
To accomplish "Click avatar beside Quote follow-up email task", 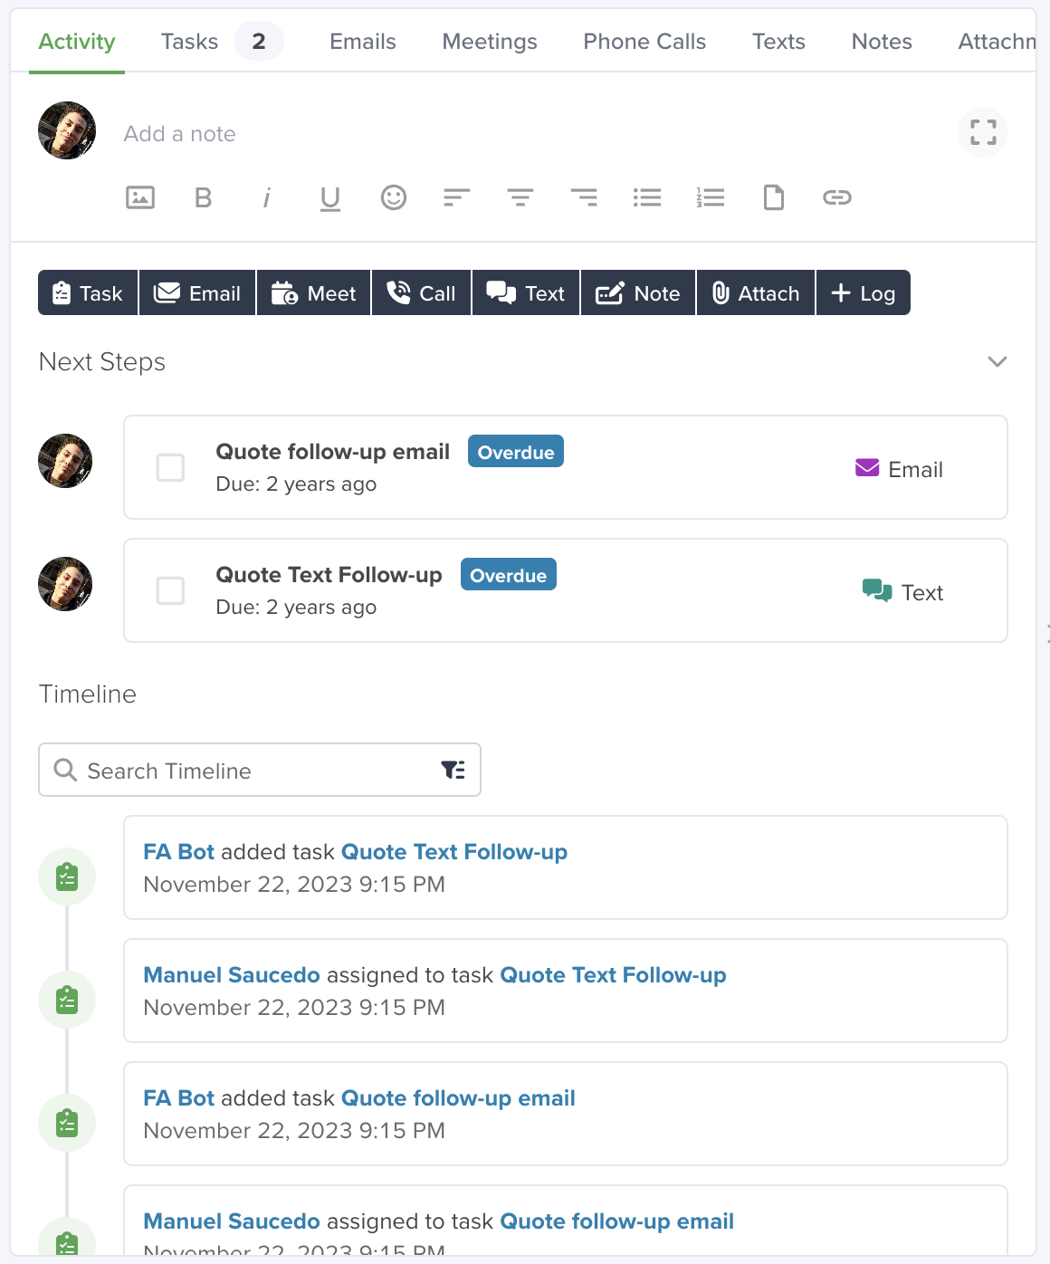I will coord(65,461).
